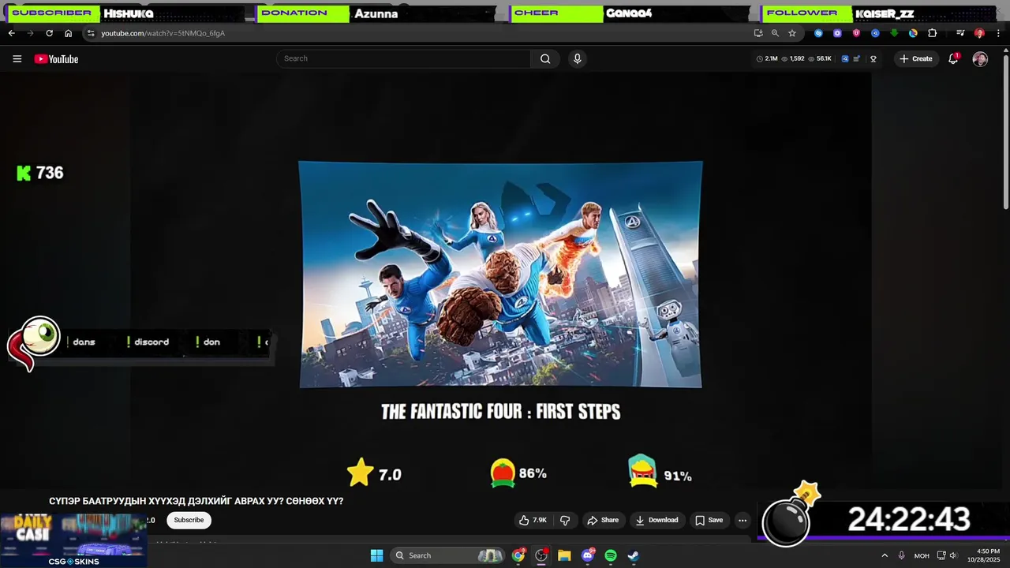
Task: Bookmark this page with the star icon
Action: 792,33
